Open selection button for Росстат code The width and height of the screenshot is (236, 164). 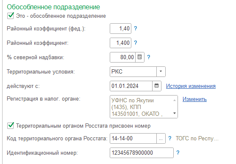161,138
